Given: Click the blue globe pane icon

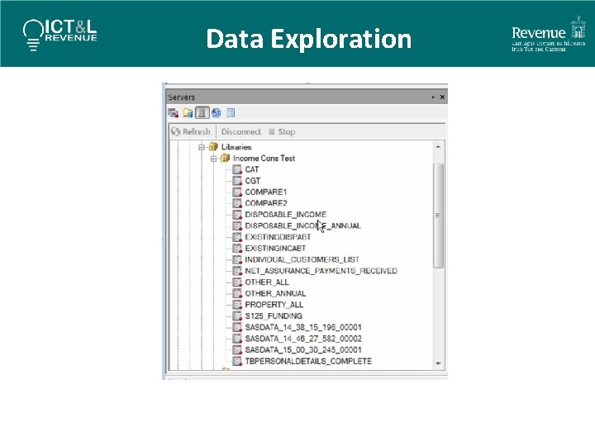Looking at the screenshot, I should 217,112.
